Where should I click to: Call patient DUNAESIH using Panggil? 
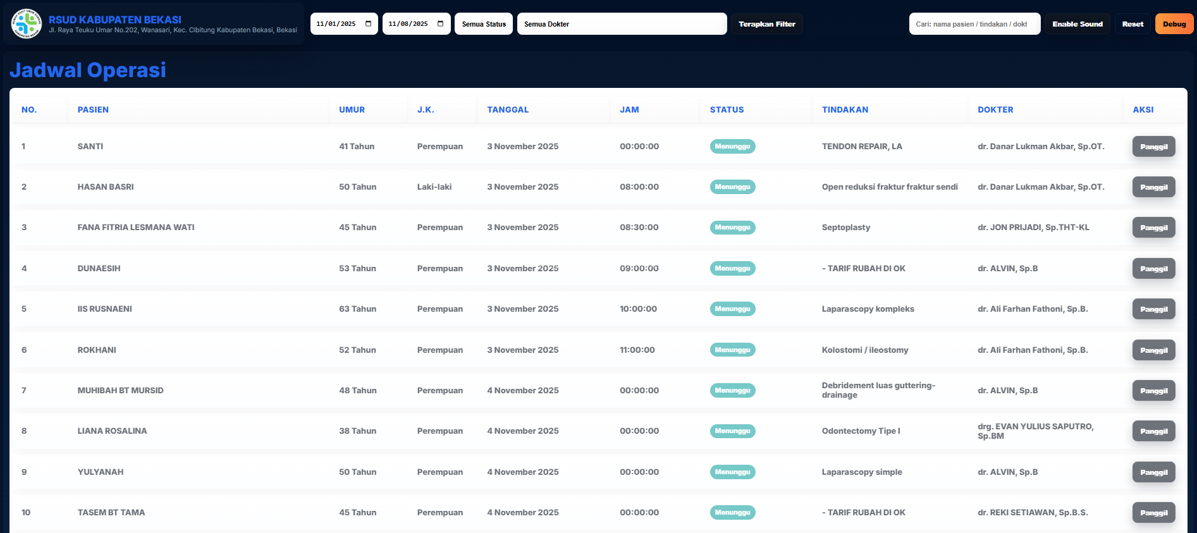[x=1153, y=269]
